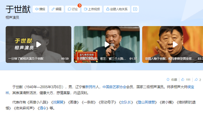Click the 播报 audio broadcast button

pos(40,9)
